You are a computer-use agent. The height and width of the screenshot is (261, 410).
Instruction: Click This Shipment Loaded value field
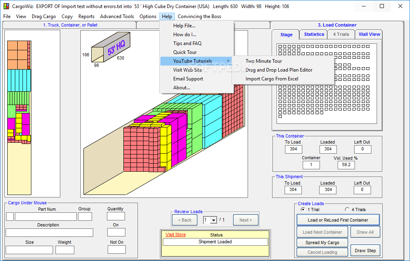(x=328, y=189)
